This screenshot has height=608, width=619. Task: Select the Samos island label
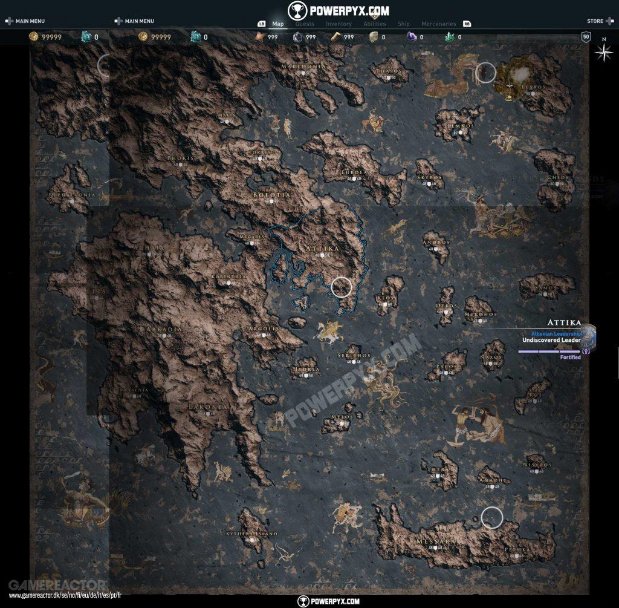(545, 288)
